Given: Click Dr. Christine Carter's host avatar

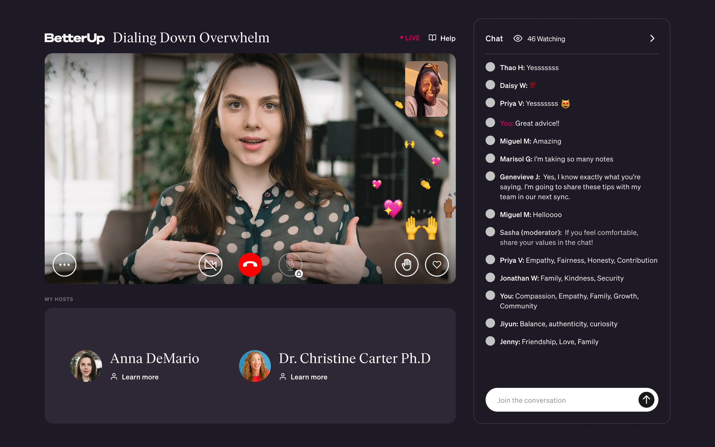Looking at the screenshot, I should click(x=255, y=366).
